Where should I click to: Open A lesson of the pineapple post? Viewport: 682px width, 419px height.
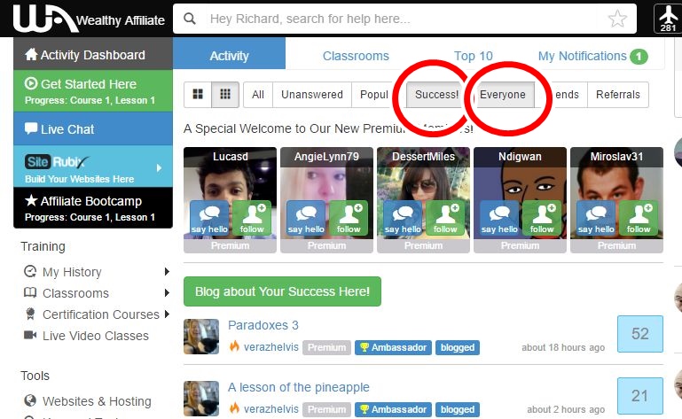[298, 387]
